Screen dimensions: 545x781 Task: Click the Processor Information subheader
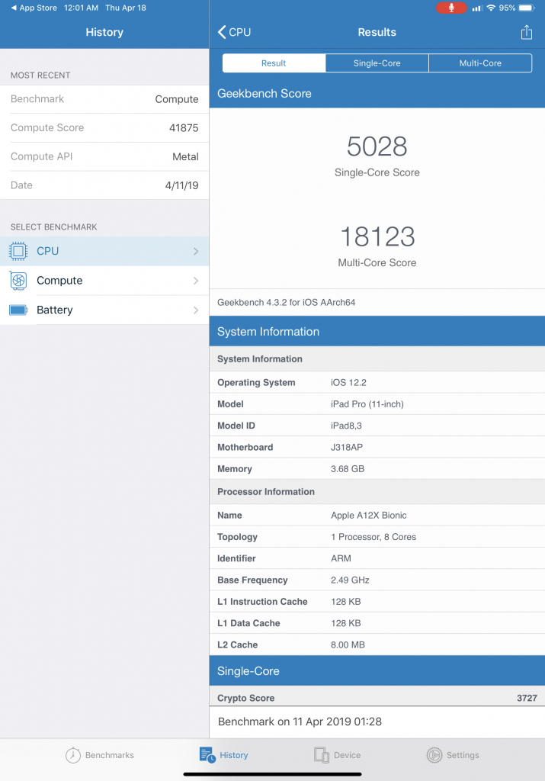click(377, 492)
